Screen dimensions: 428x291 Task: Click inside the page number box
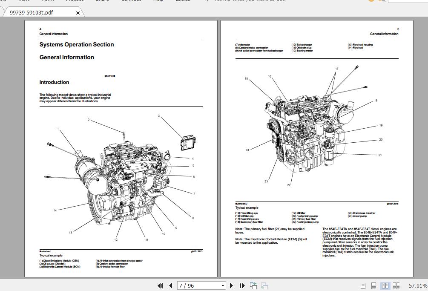tap(196, 286)
